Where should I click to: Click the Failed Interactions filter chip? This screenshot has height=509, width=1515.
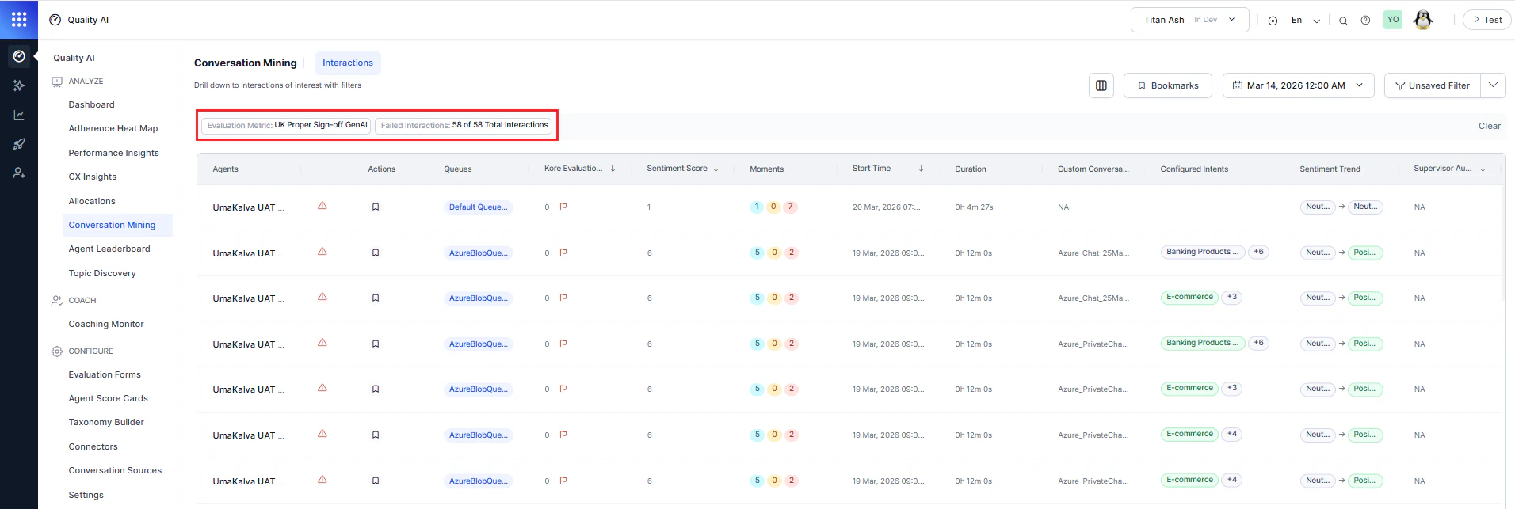click(x=464, y=125)
